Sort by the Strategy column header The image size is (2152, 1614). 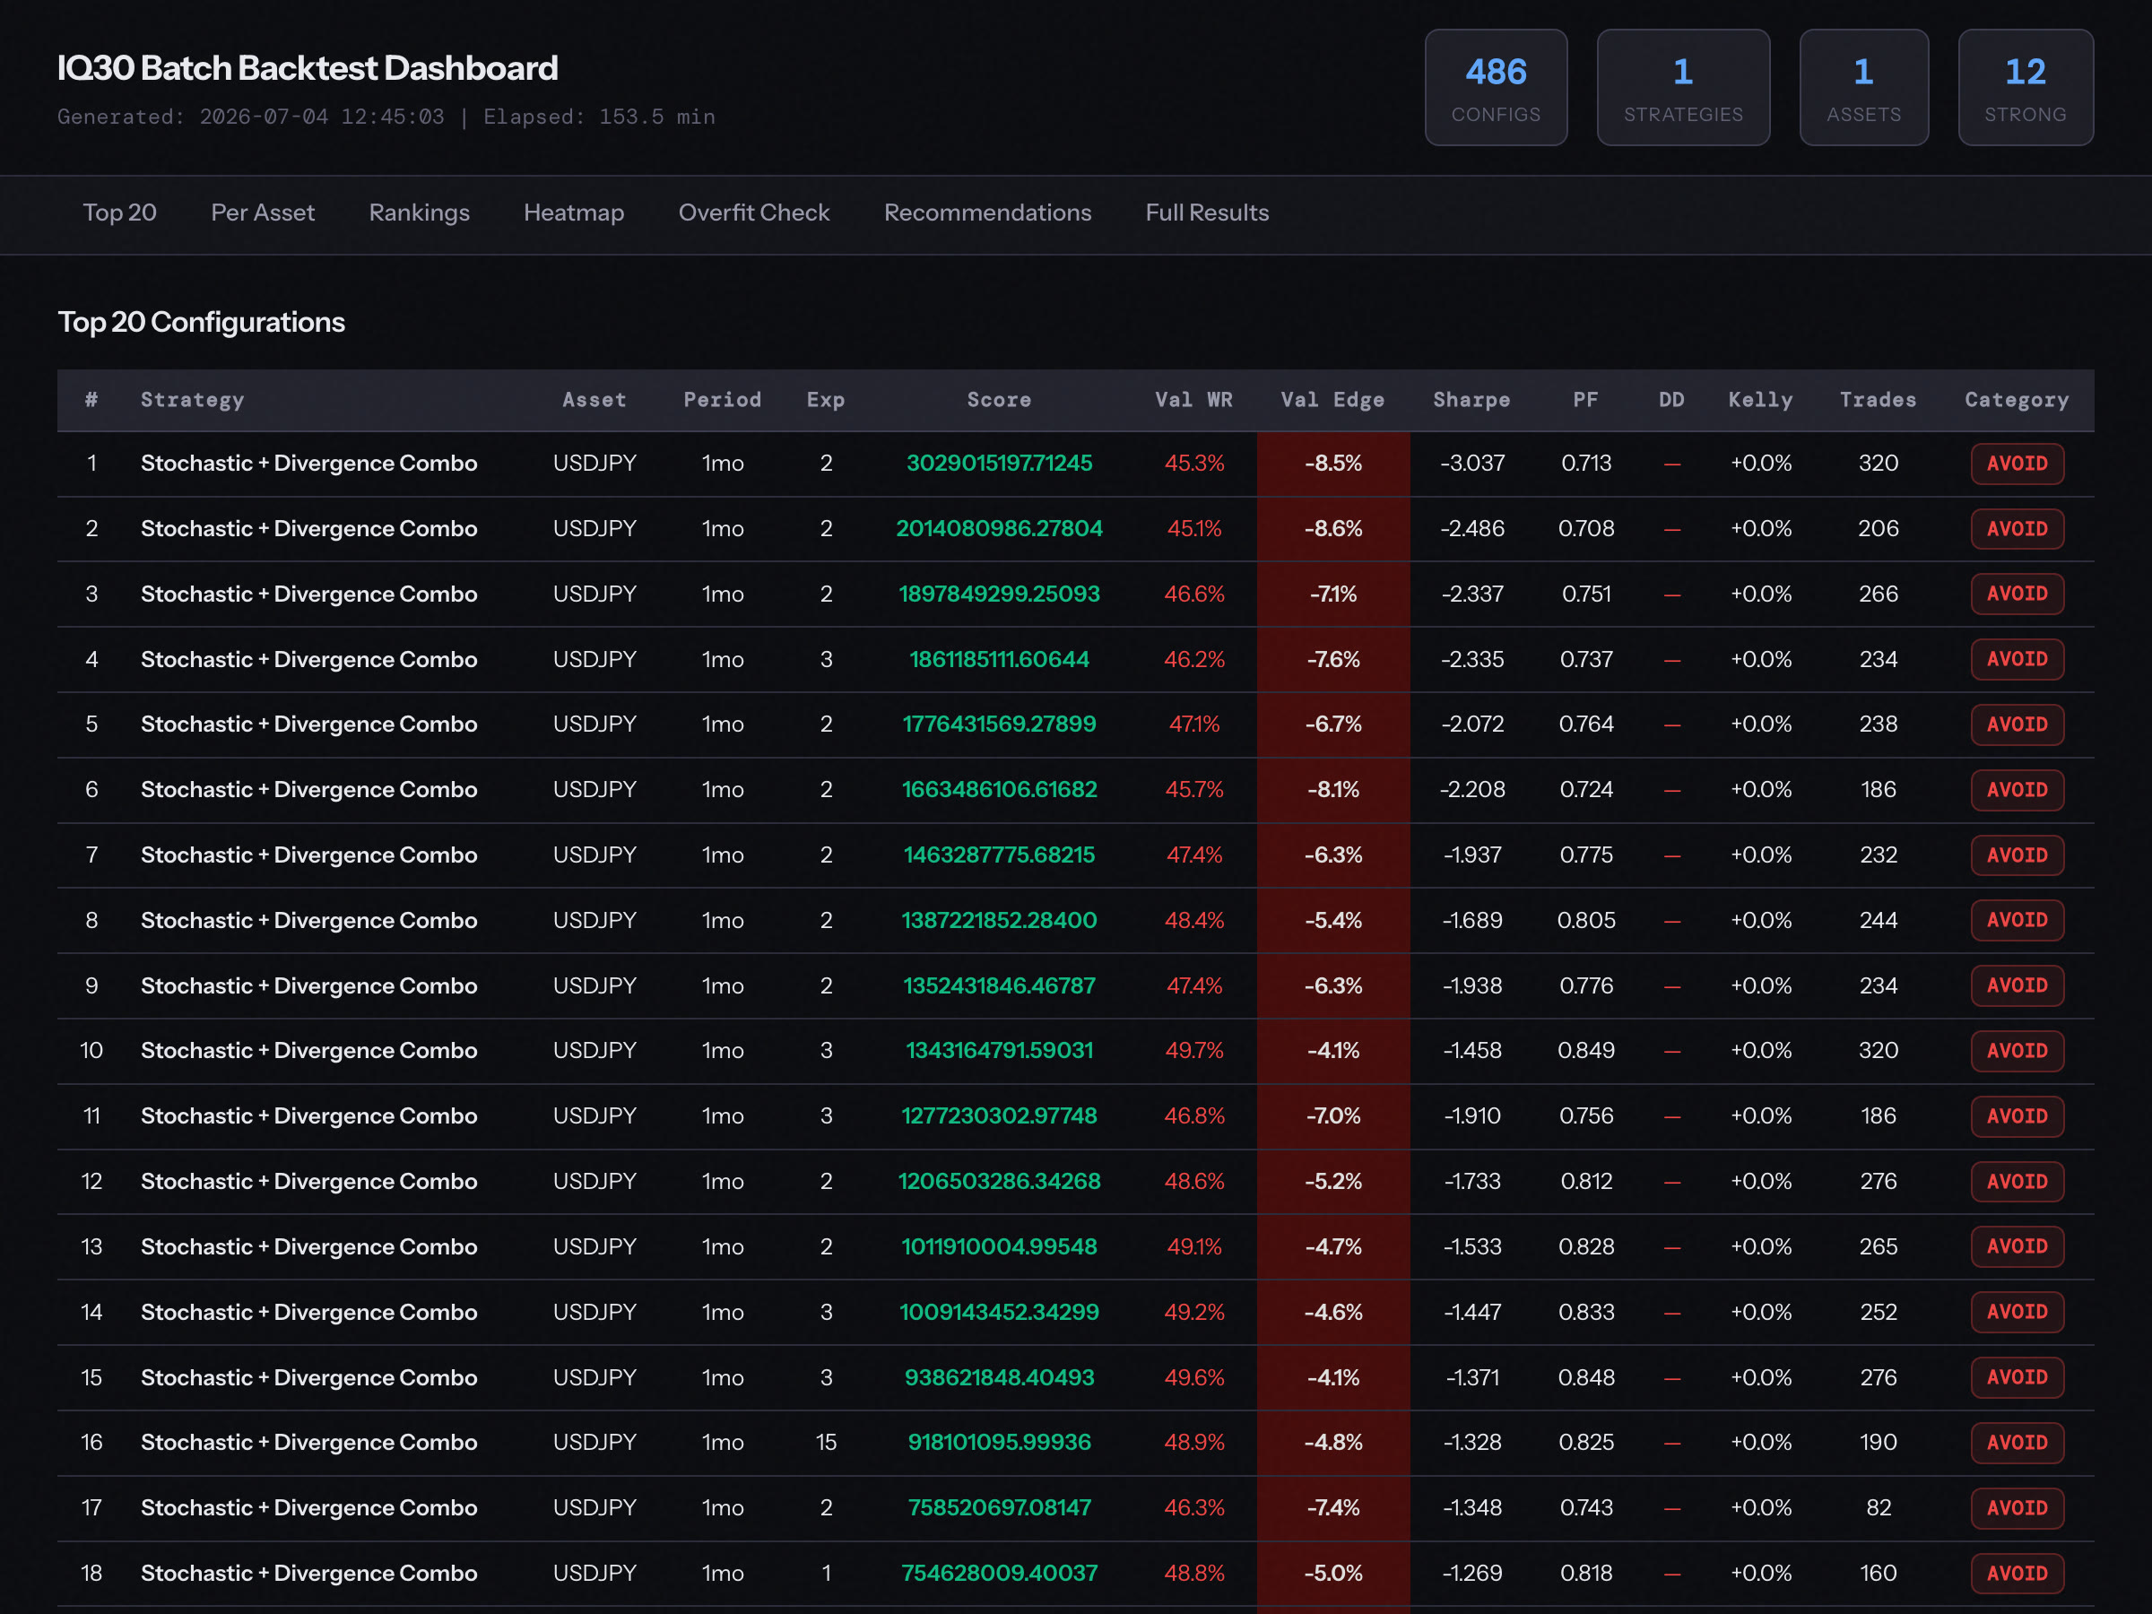click(x=193, y=400)
